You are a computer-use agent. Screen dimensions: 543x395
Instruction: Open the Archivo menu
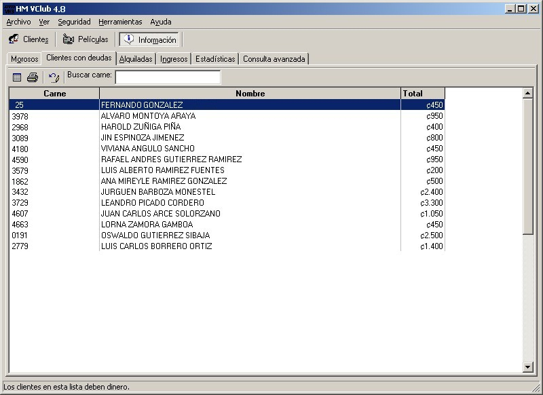coord(18,22)
